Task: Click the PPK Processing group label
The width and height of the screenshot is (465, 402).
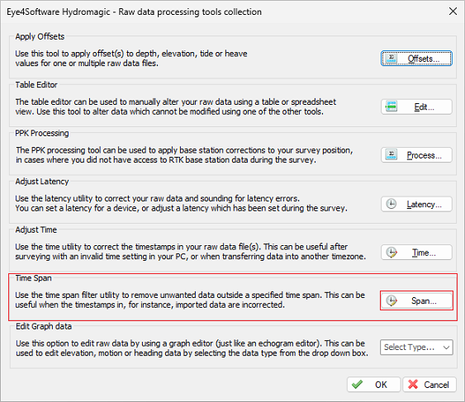Action: (x=42, y=133)
